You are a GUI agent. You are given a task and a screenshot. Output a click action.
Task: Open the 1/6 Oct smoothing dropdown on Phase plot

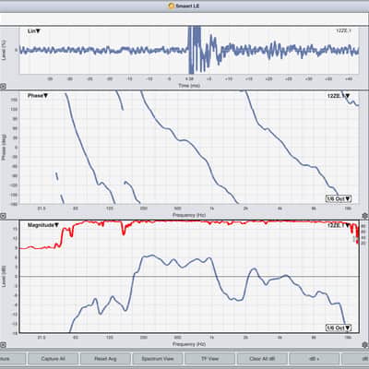[x=339, y=198]
